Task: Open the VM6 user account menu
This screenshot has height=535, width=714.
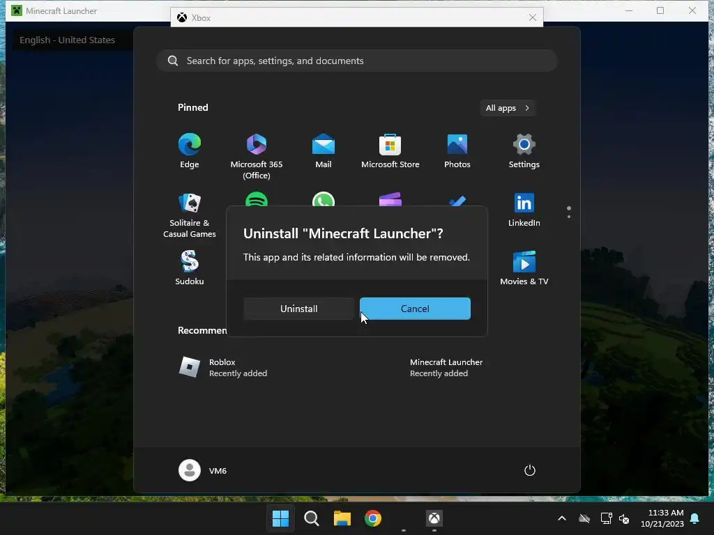Action: (203, 470)
